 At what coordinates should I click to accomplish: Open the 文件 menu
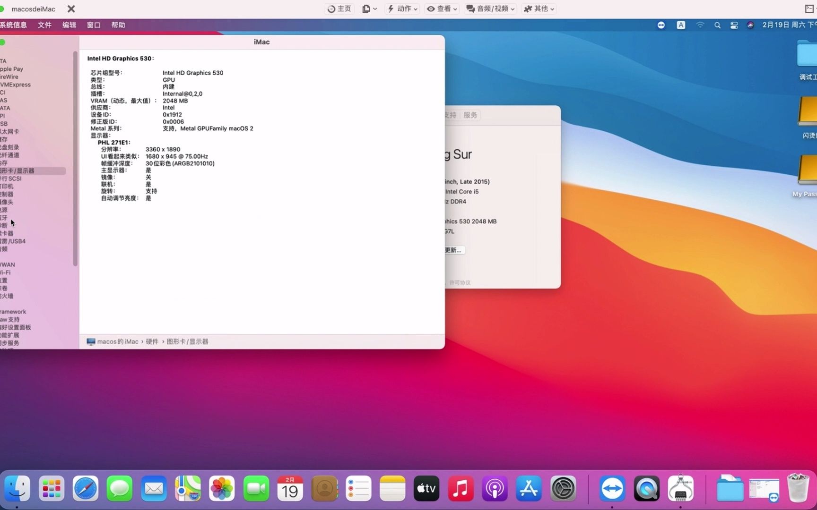coord(44,25)
